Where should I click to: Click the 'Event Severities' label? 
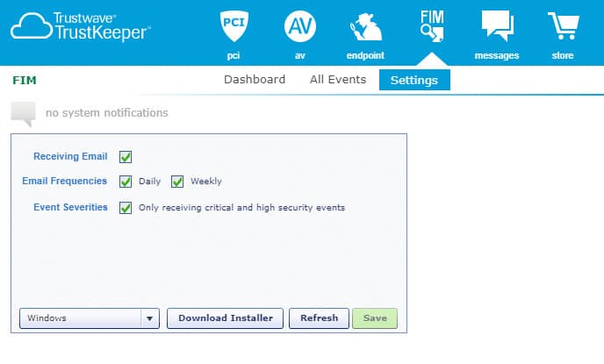70,207
